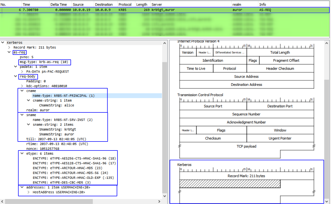
Task: Select the rtime: 2037-09-13 row
Action: pos(57,144)
